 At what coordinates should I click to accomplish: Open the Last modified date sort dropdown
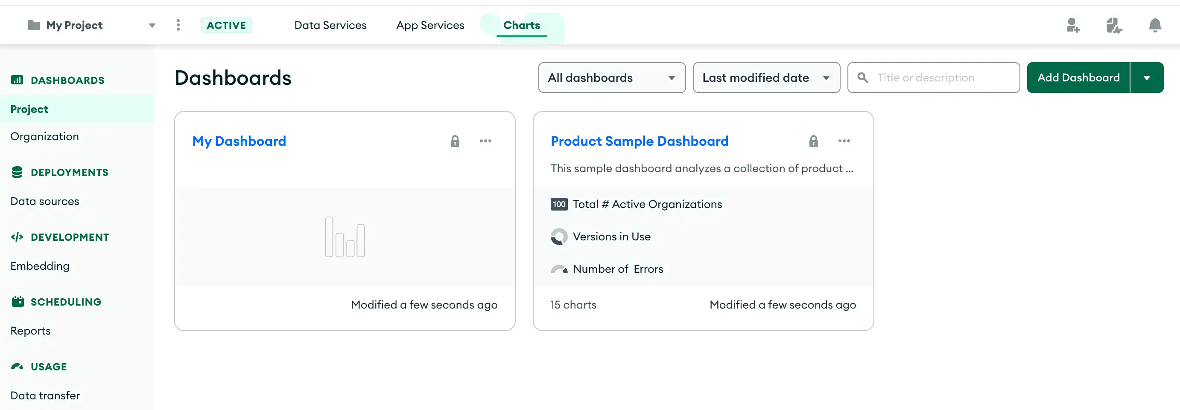coord(766,78)
